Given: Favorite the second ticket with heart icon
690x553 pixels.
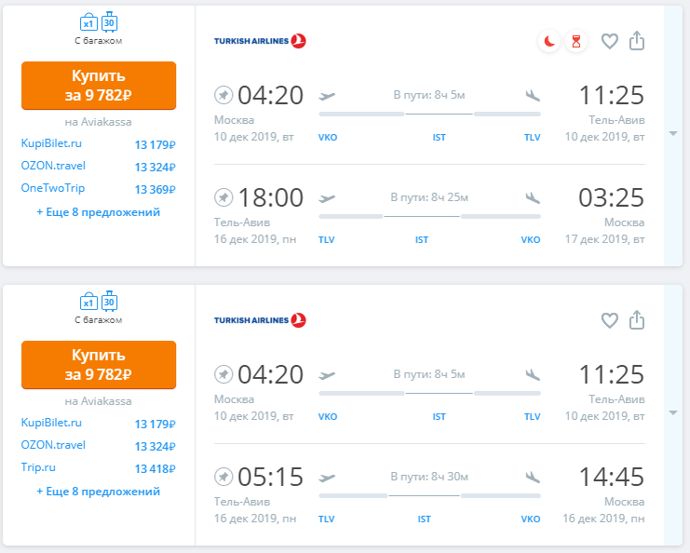Looking at the screenshot, I should 610,320.
